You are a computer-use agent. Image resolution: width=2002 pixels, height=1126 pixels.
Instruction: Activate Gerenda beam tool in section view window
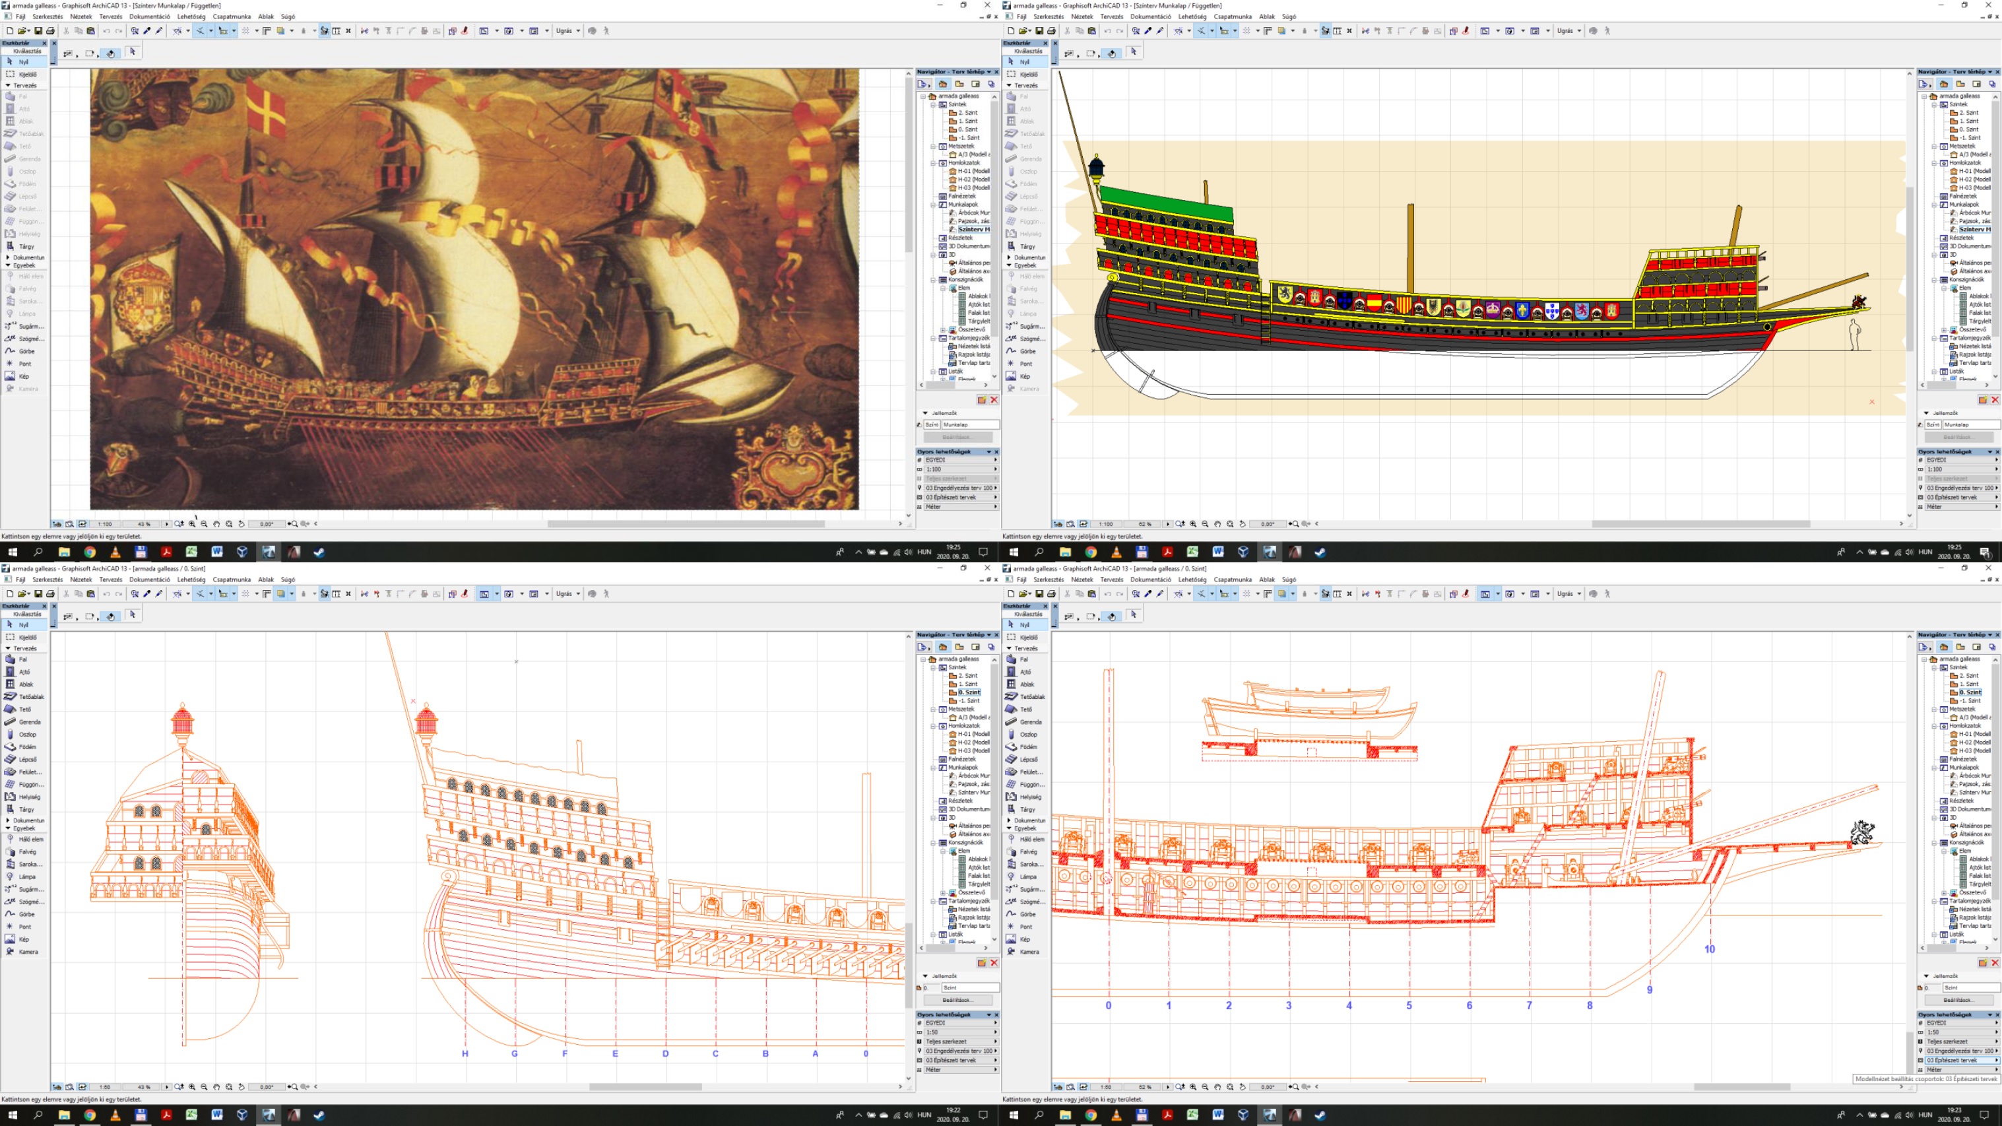coord(1024,721)
